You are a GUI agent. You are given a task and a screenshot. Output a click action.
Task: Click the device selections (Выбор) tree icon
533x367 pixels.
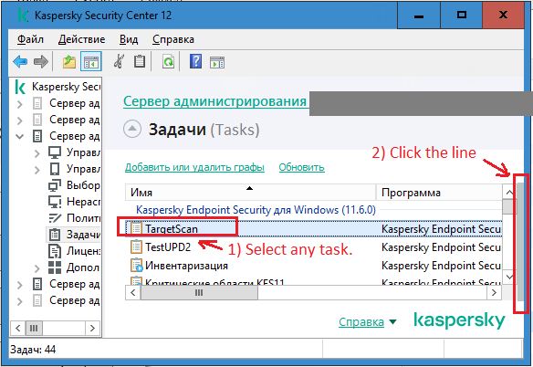point(55,185)
